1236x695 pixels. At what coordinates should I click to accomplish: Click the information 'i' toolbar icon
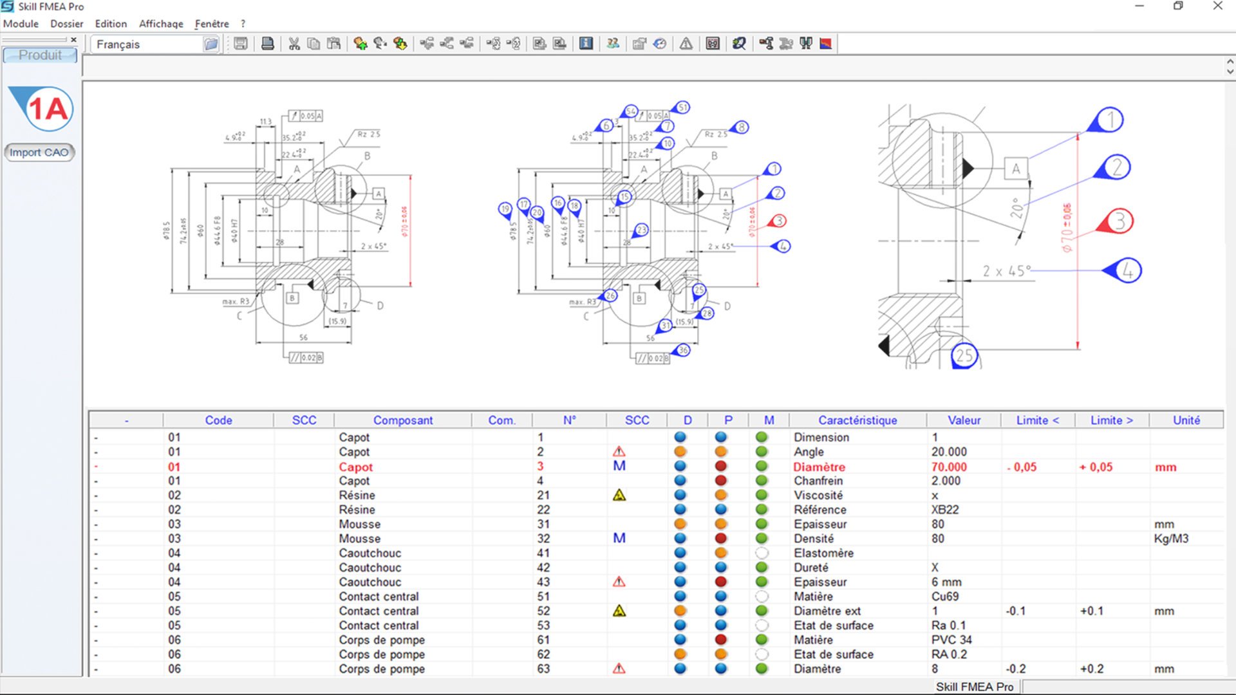point(586,44)
